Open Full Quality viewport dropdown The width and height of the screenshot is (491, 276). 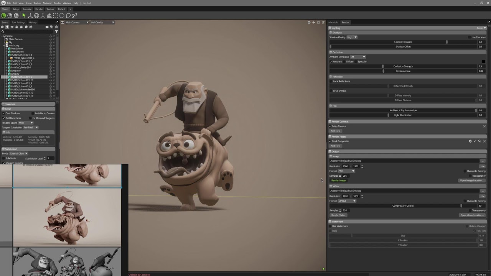point(102,22)
